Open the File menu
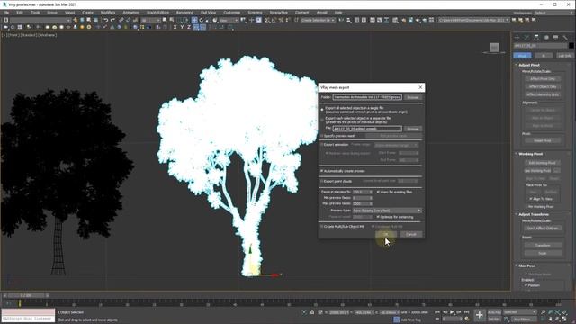Image resolution: width=576 pixels, height=324 pixels. 6,13
